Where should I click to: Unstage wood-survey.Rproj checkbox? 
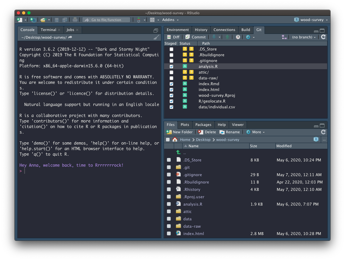tap(171, 95)
